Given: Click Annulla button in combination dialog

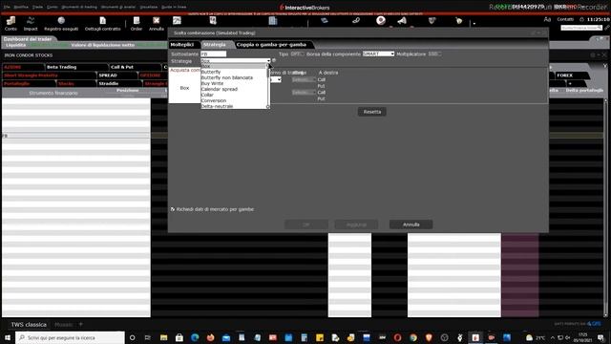Looking at the screenshot, I should (x=411, y=225).
